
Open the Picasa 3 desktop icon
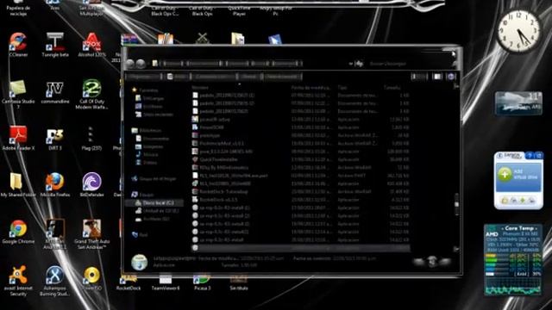tap(202, 283)
